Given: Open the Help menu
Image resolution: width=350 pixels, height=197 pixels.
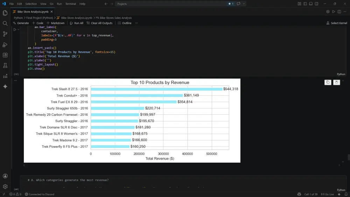Looking at the screenshot, I should pos(82,4).
